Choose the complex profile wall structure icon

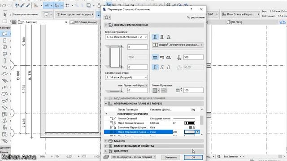(x=169, y=37)
